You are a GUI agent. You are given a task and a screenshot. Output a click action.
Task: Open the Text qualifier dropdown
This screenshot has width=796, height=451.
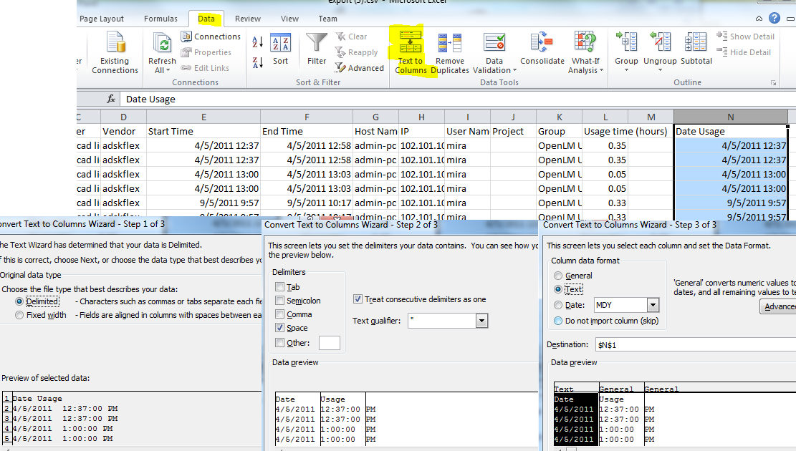[x=481, y=321]
